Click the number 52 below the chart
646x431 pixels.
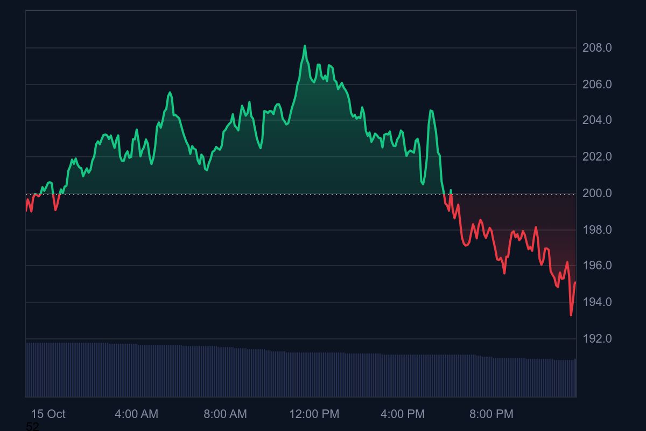(32, 427)
